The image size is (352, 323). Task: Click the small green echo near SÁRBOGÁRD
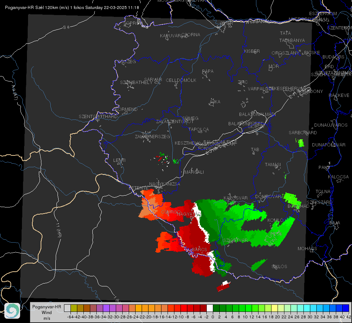pos(301,143)
